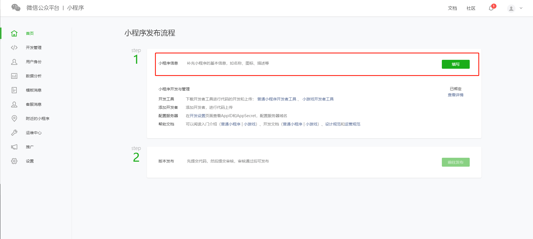Screen dimensions: 533x239
Task: Click the WeChat logo icon
Action: click(16, 8)
